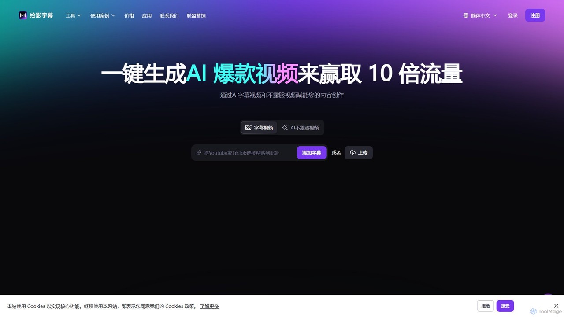Image resolution: width=564 pixels, height=317 pixels.
Task: Click the 绘影字幕 logo icon
Action: (23, 15)
